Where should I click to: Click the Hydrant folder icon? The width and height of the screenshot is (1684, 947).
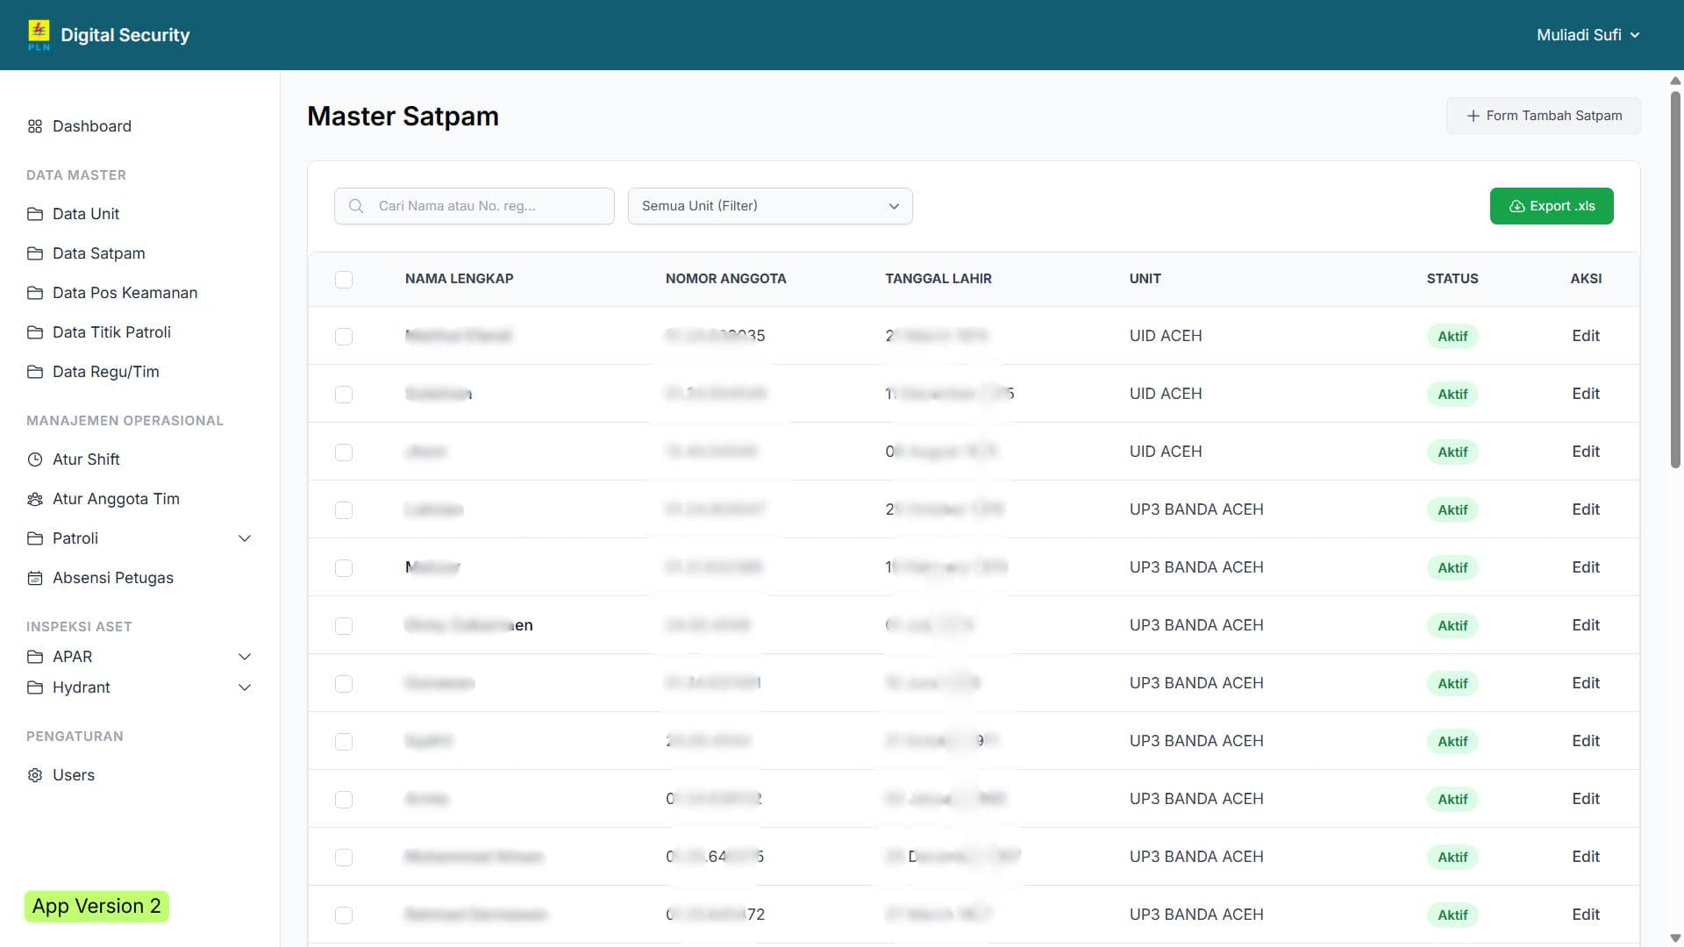35,687
